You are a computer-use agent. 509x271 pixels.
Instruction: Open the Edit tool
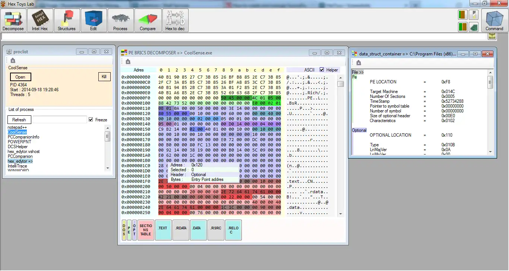pyautogui.click(x=94, y=20)
